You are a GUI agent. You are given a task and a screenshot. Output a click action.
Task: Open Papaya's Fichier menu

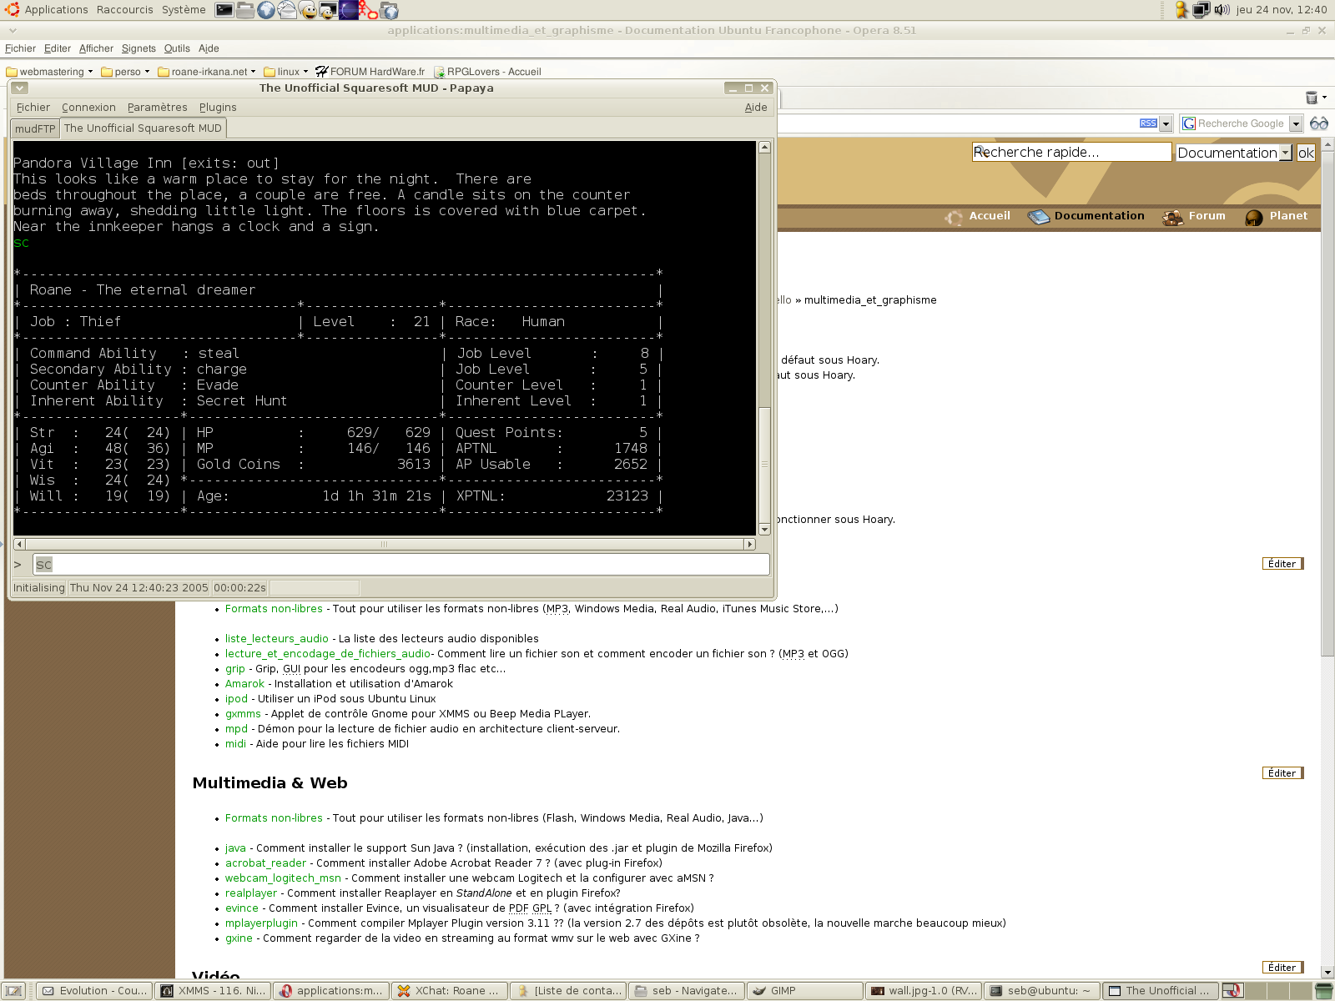coord(33,108)
